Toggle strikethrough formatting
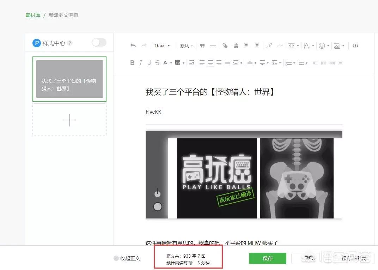Viewport: 378px width, 270px height. 157,63
